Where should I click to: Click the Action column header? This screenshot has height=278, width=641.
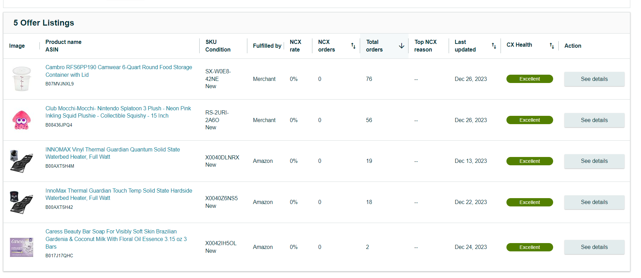click(573, 46)
